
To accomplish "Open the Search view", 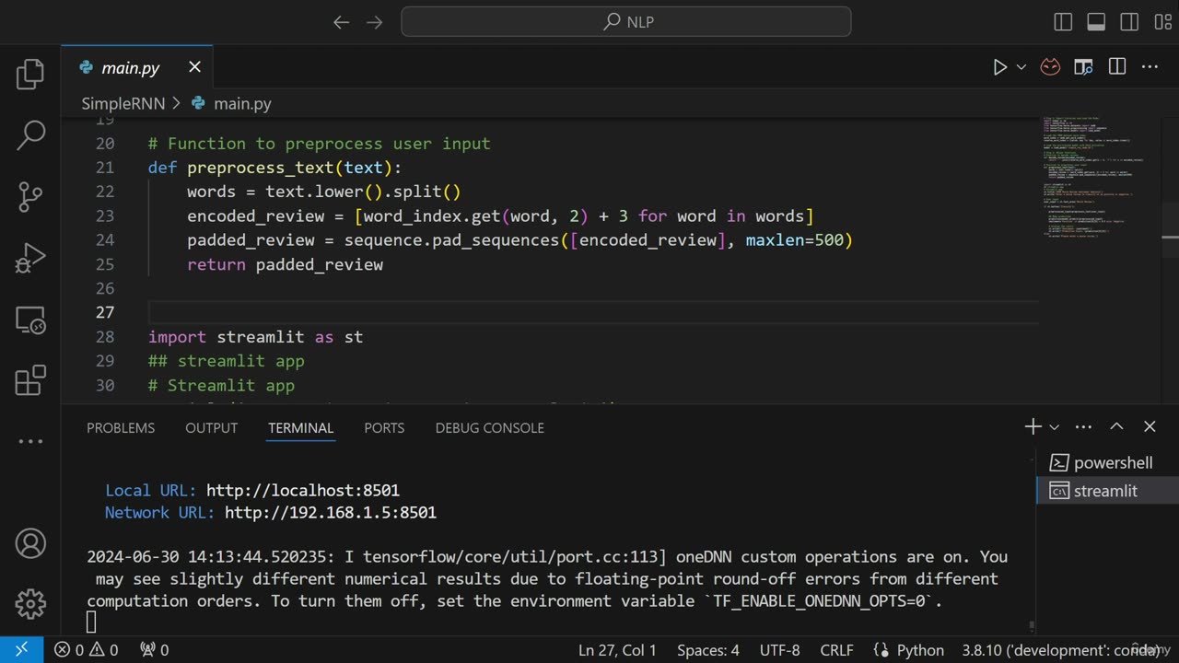I will 30,135.
